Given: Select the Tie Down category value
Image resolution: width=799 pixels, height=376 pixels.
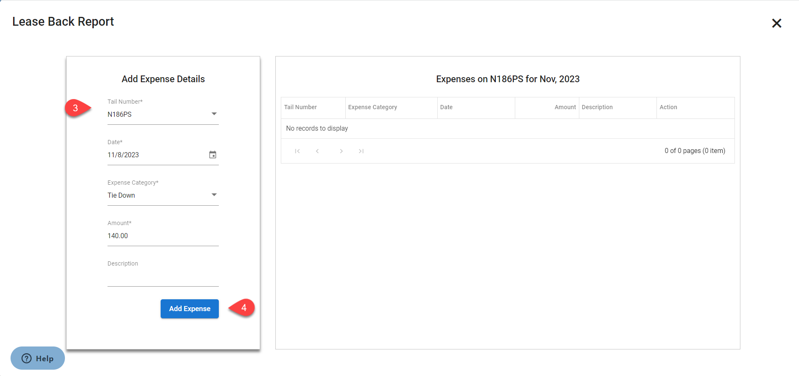Looking at the screenshot, I should click(121, 196).
